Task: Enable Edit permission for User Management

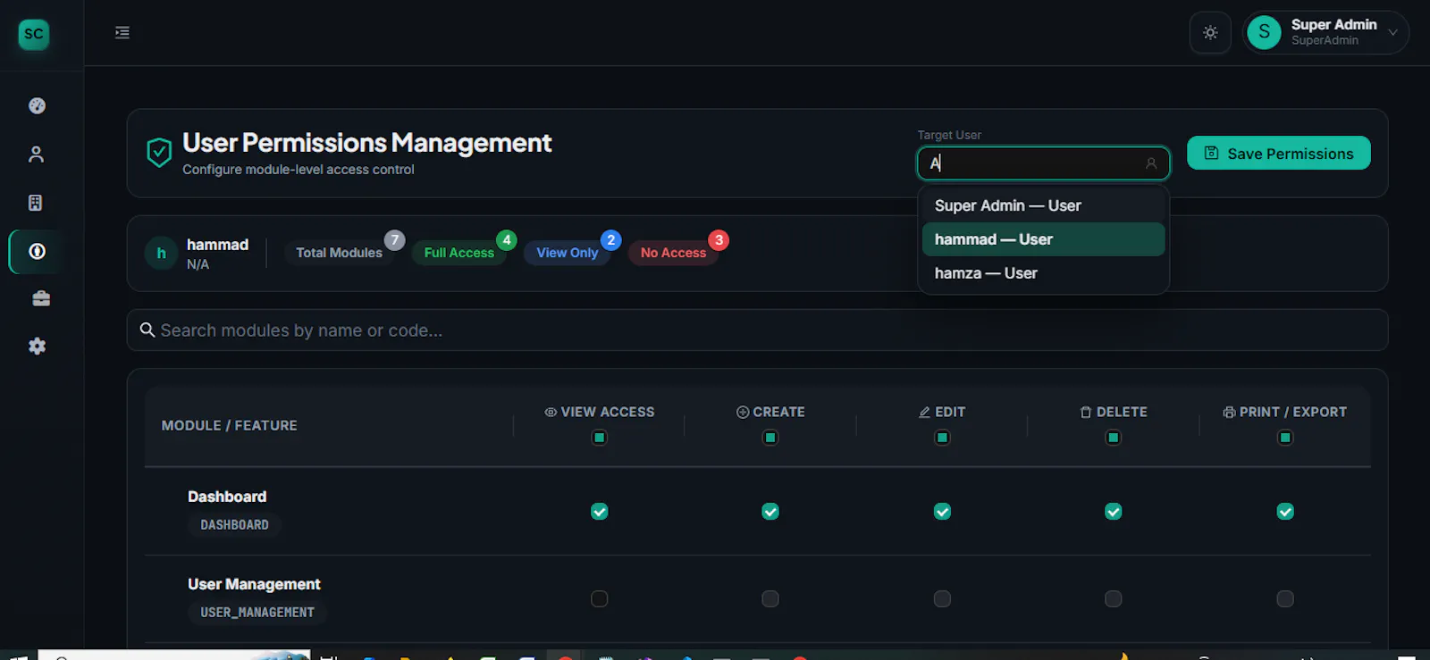Action: 942,598
